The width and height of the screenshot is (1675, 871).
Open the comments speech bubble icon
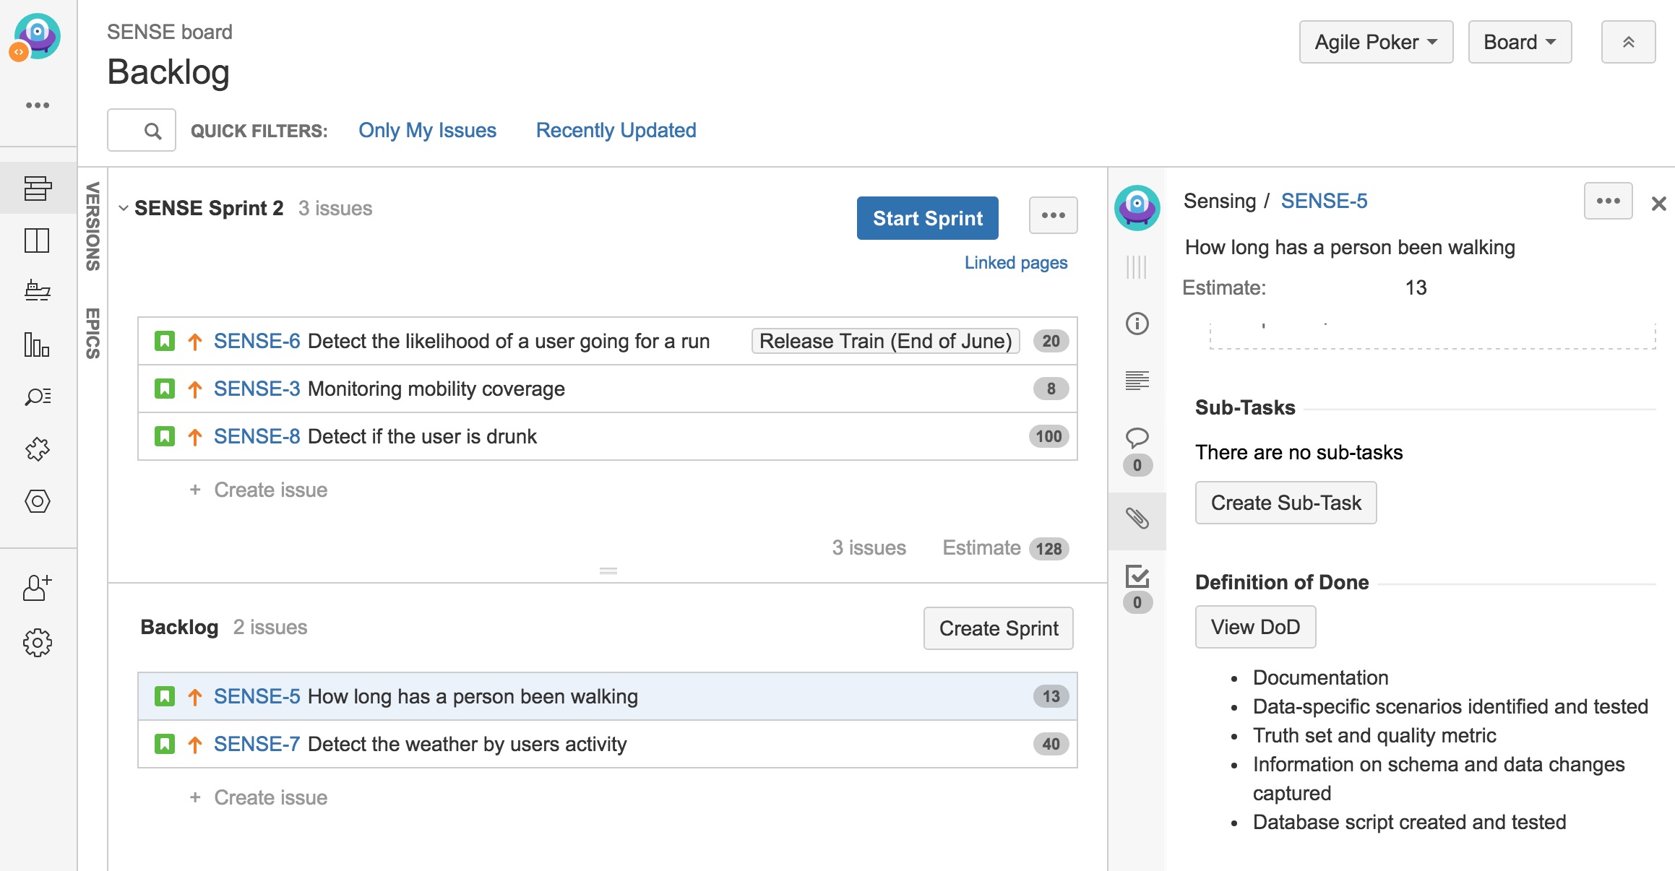click(1137, 438)
